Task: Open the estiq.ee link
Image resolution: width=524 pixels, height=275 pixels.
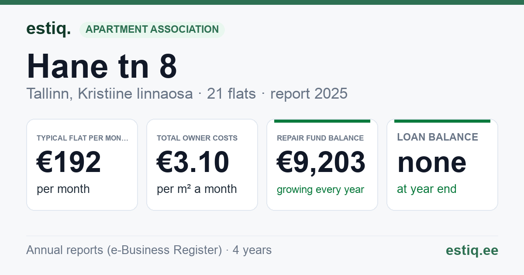Action: tap(472, 251)
